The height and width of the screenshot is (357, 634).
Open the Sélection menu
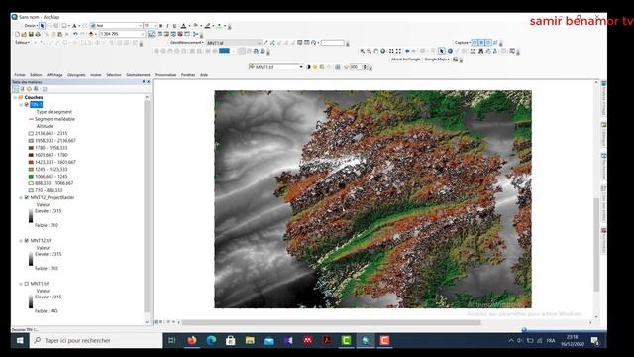pyautogui.click(x=114, y=75)
